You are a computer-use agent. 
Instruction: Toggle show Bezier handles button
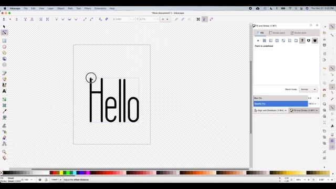point(205,19)
